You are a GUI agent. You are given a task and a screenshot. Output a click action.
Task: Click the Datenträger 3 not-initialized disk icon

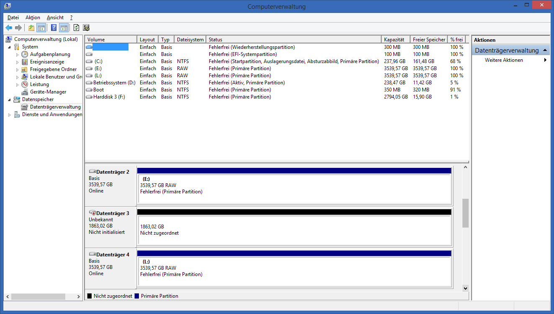[x=92, y=213]
